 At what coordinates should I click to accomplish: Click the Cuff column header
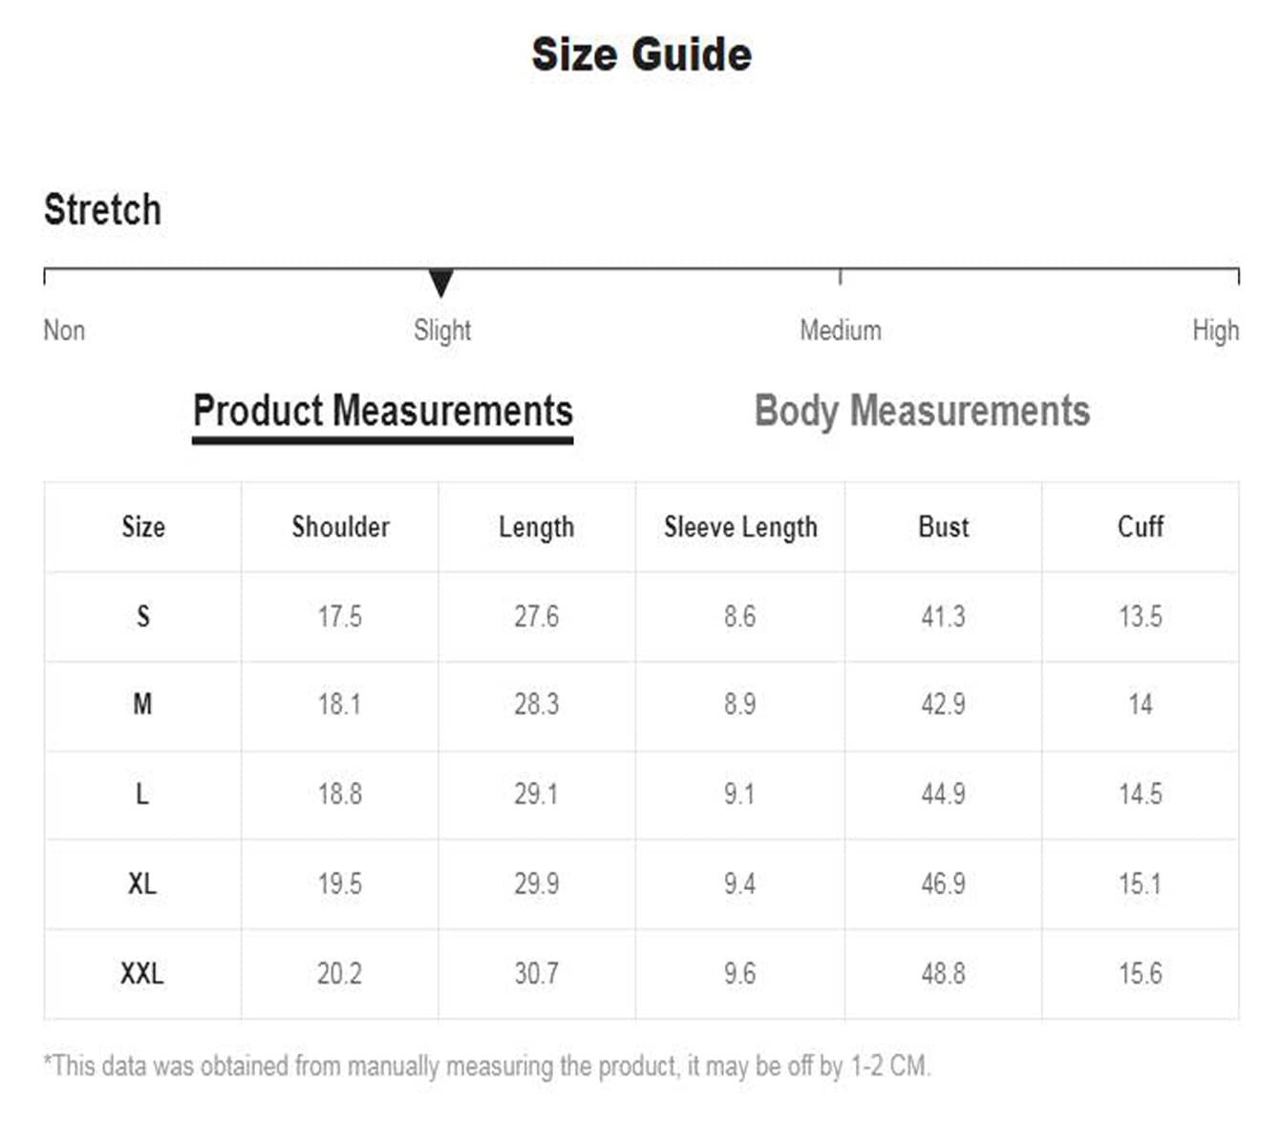point(1141,527)
